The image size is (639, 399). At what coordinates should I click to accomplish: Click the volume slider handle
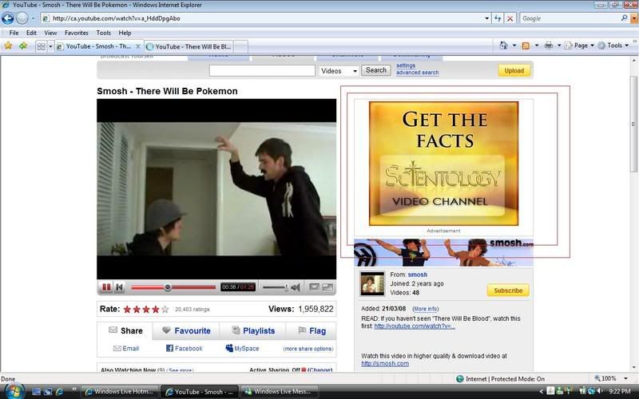click(286, 287)
